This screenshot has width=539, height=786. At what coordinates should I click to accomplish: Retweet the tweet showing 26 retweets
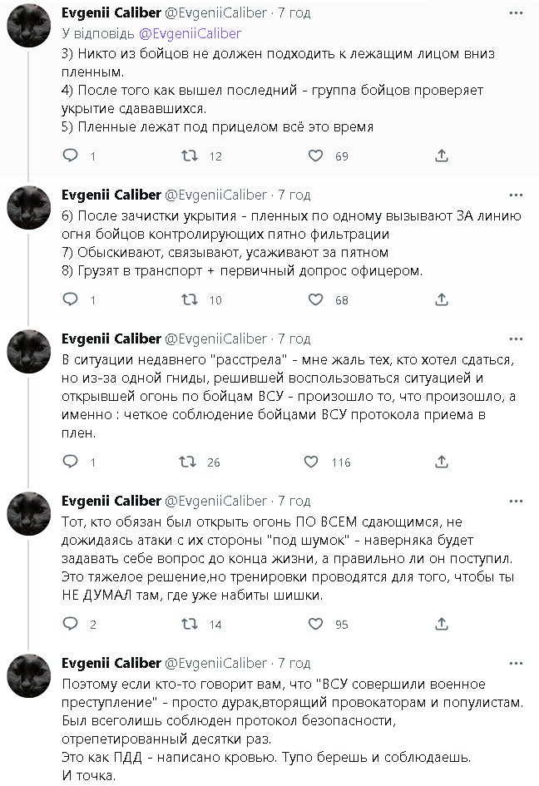(x=190, y=462)
